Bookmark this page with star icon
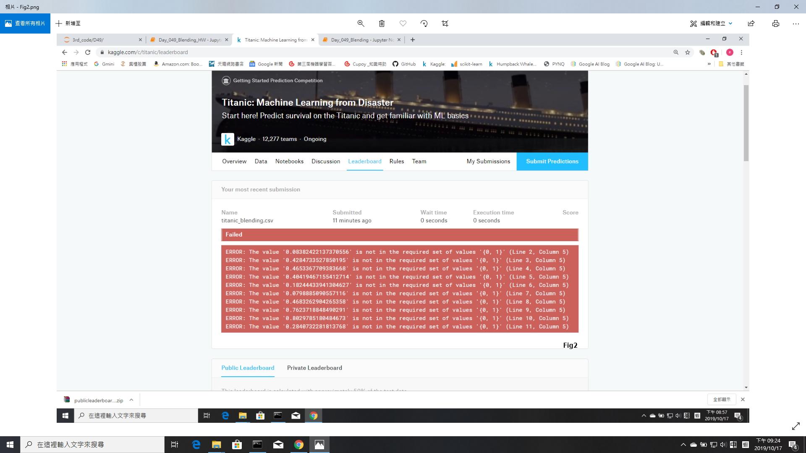Screen dimensions: 806x453 (688, 52)
